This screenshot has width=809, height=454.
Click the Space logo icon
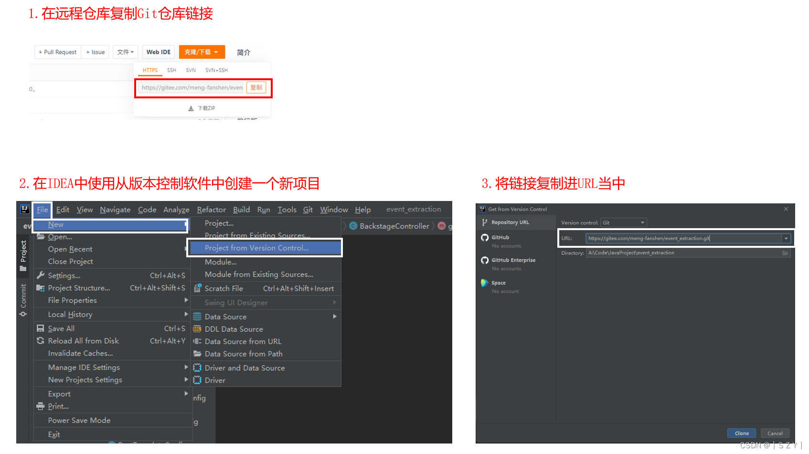point(485,283)
